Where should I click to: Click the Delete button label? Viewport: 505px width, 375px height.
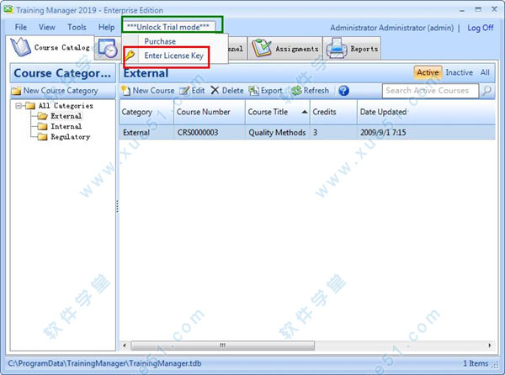[x=233, y=91]
